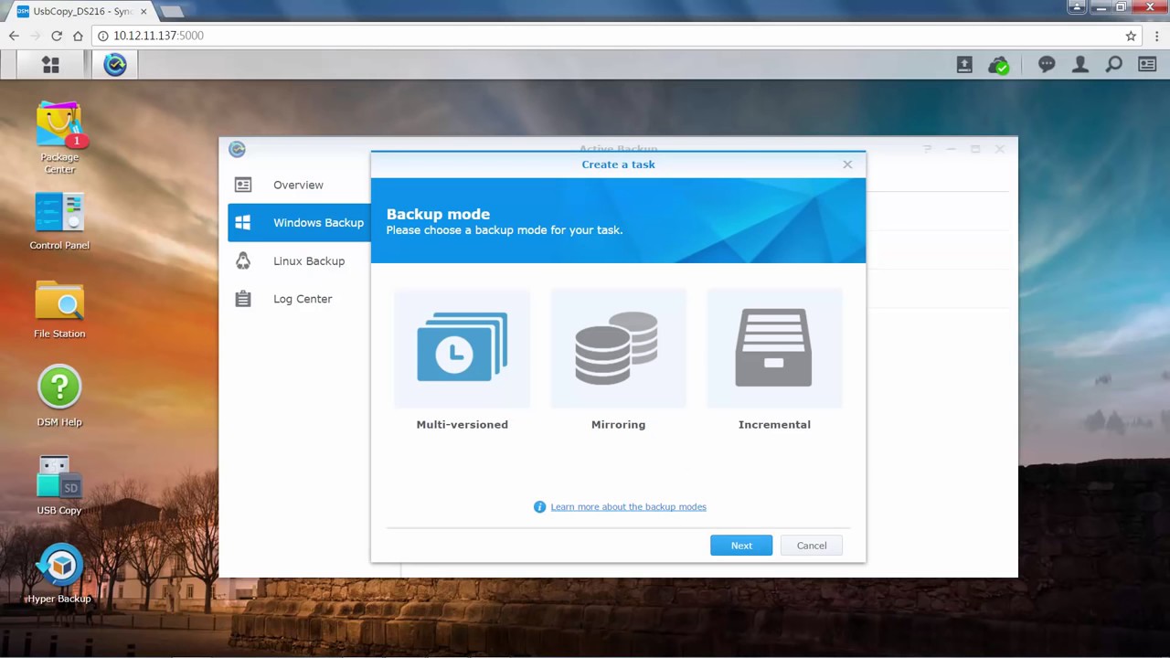Click the Mirroring label text
The width and height of the screenshot is (1170, 658).
click(x=618, y=424)
